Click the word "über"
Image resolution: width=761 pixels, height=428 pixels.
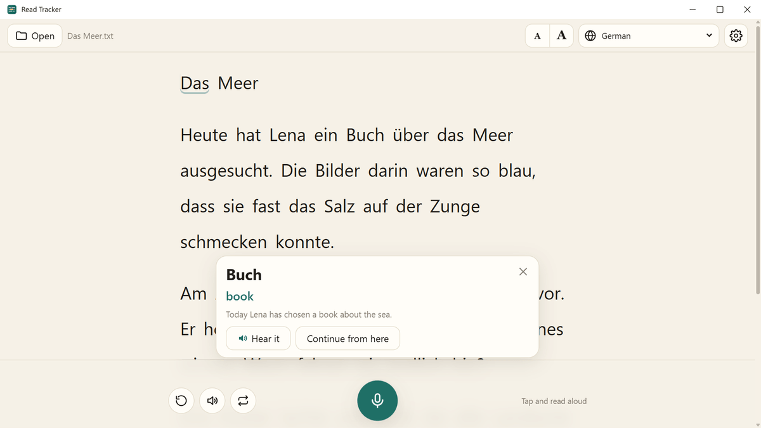click(410, 135)
